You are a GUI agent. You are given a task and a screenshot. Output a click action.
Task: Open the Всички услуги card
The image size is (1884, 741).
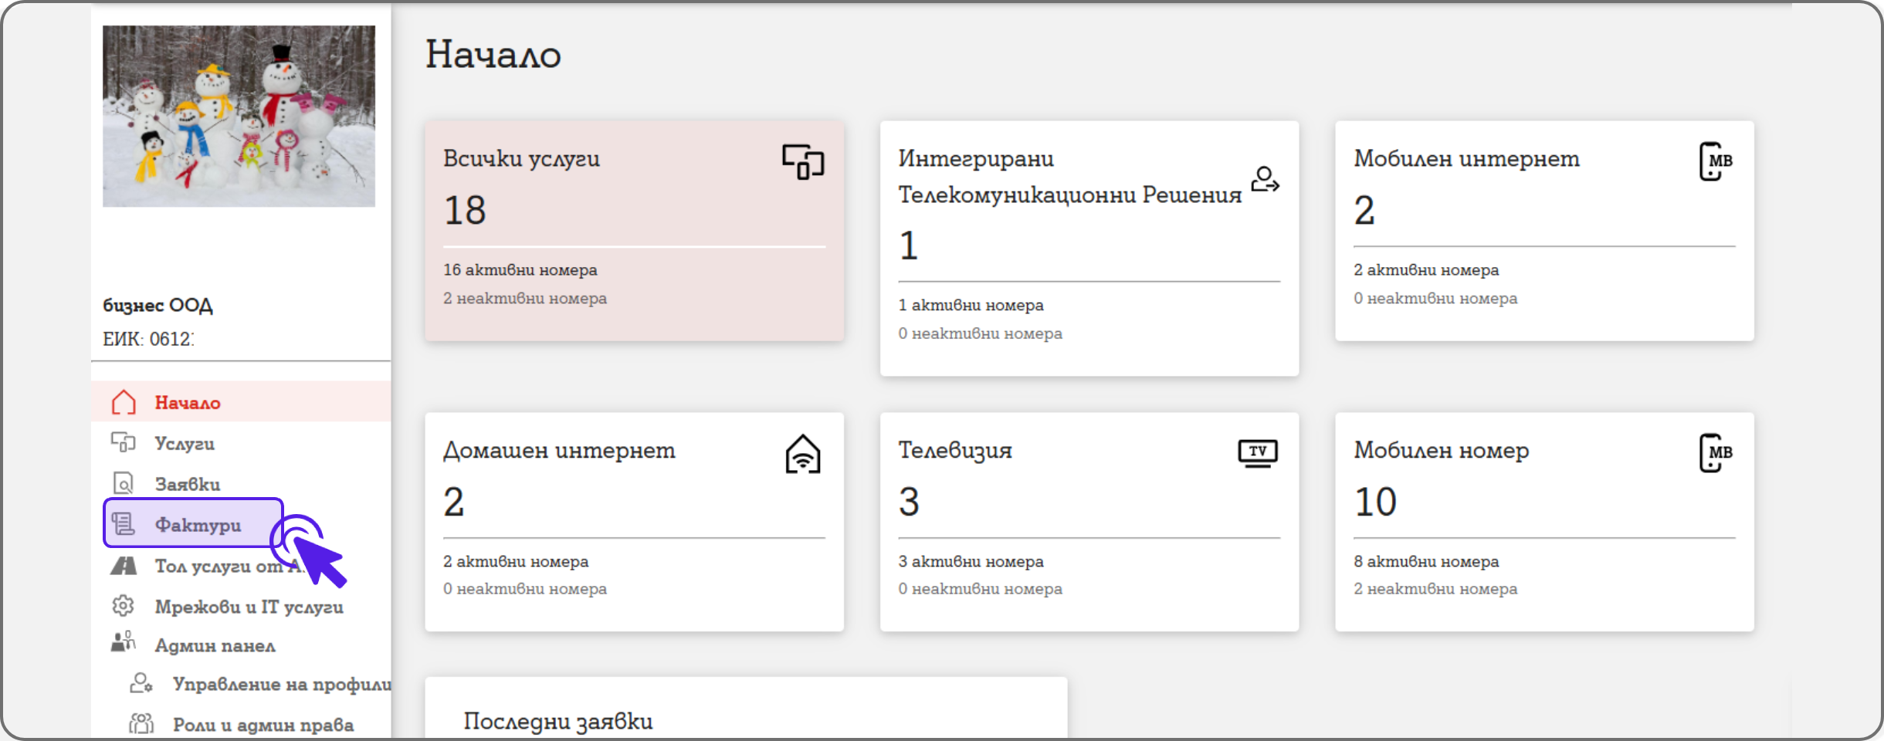pyautogui.click(x=634, y=231)
